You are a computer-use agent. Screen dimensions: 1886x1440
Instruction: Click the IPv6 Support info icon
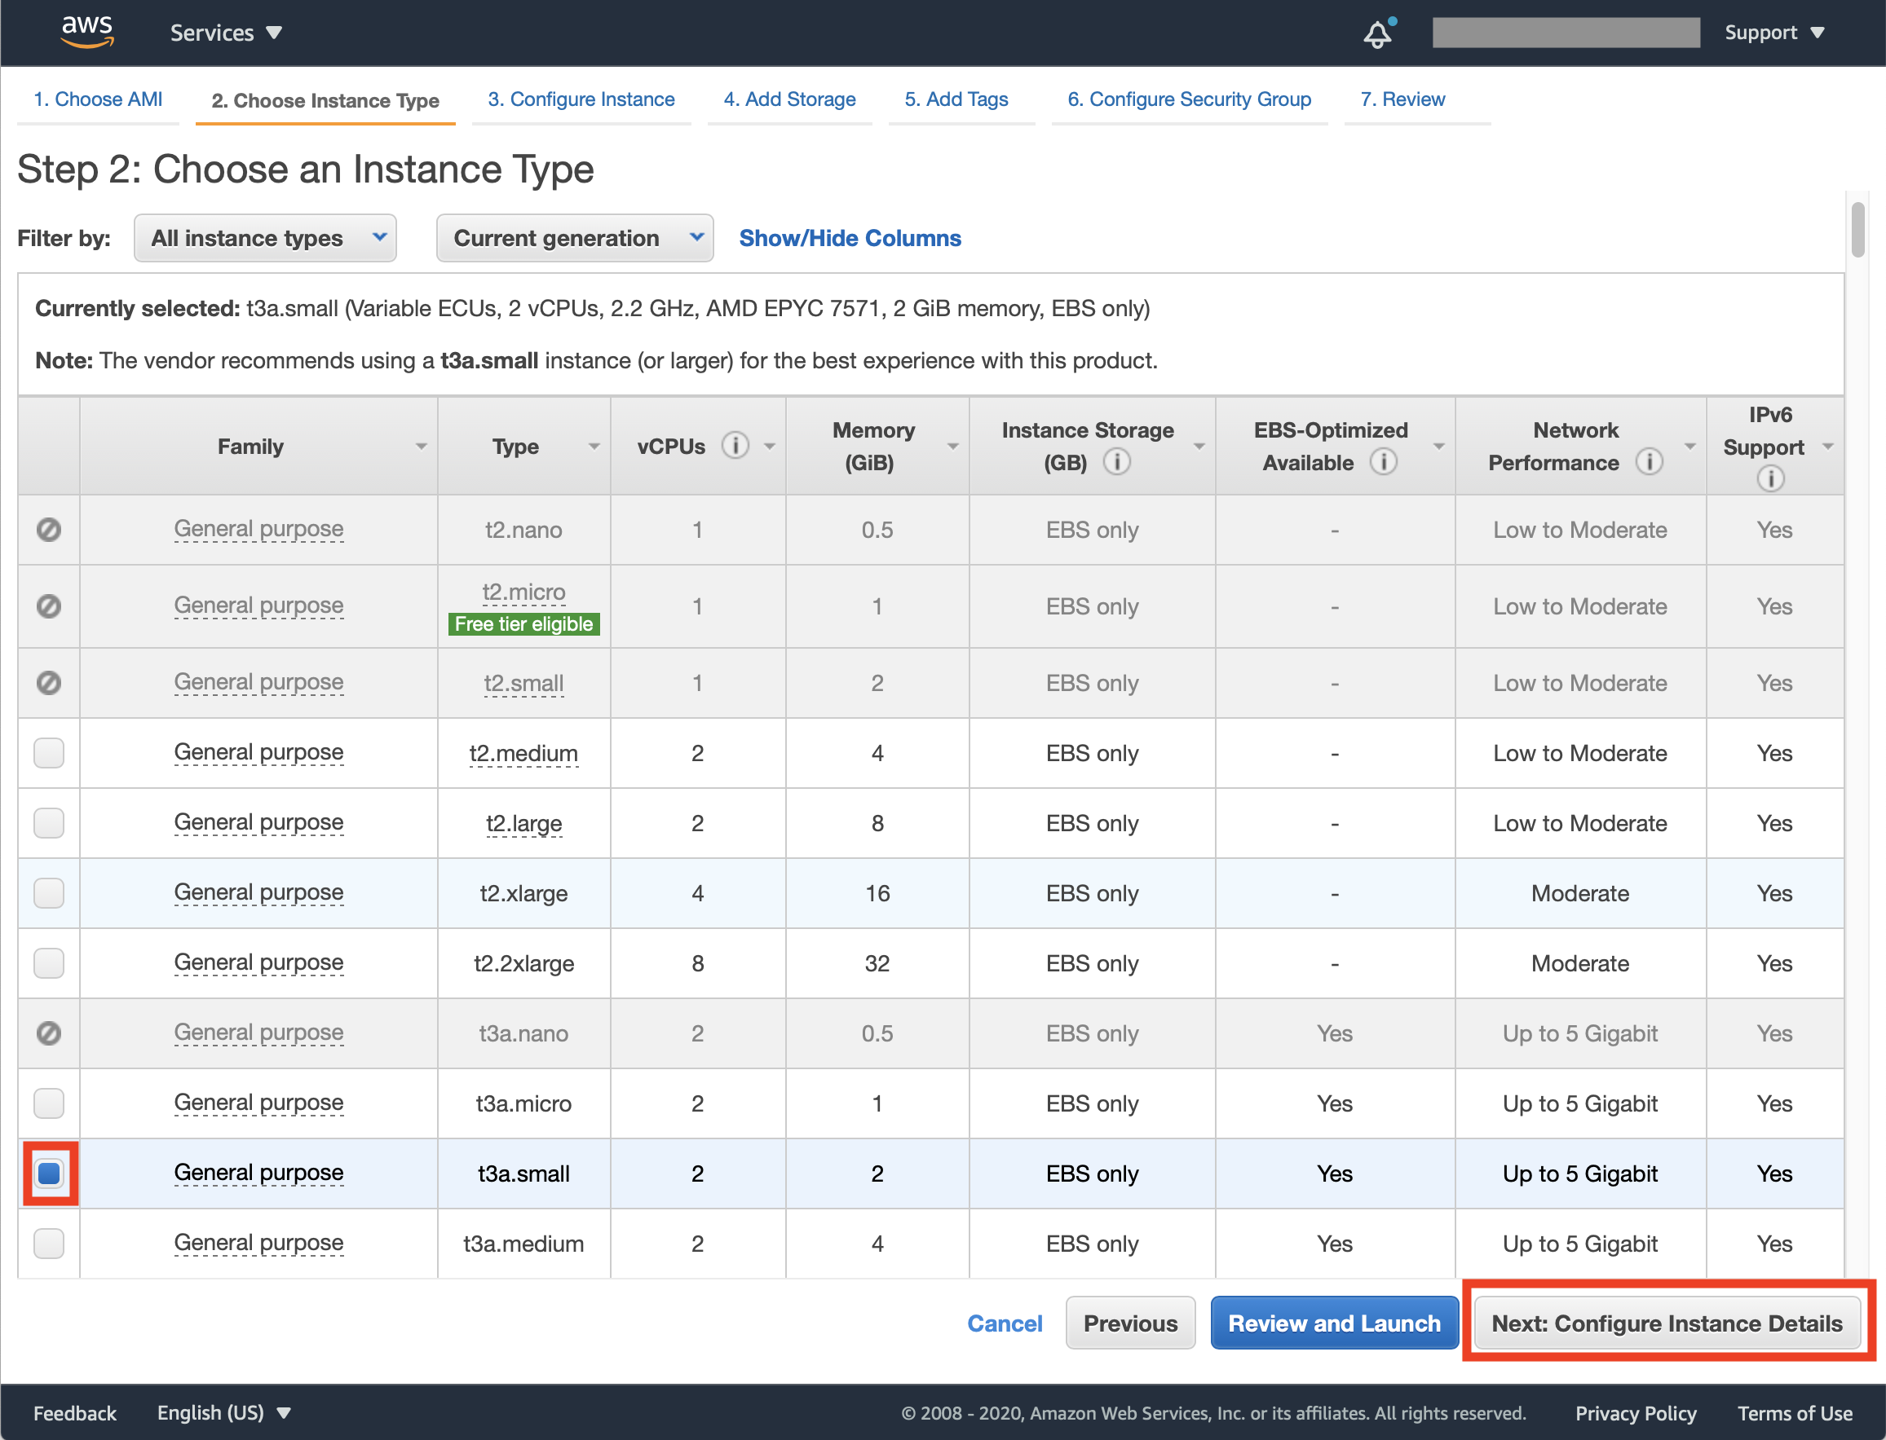[x=1770, y=478]
